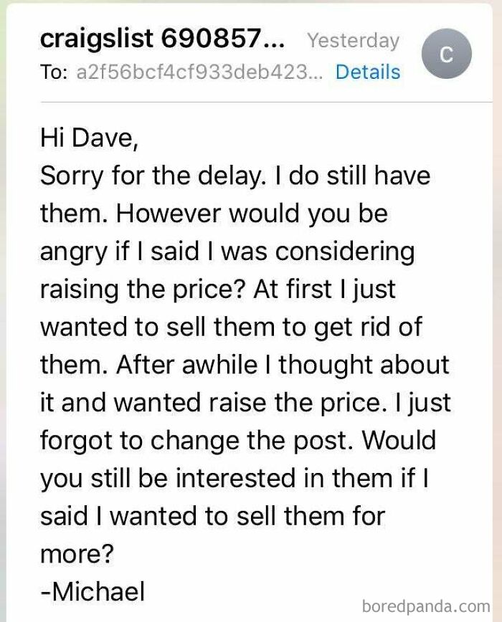The image size is (502, 622).
Task: Click the blank area below the signature
Action: pyautogui.click(x=215, y=613)
